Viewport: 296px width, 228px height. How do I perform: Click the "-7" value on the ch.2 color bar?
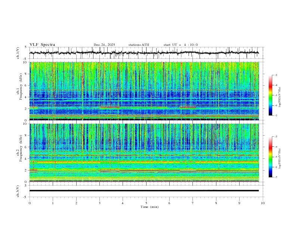[x=275, y=177]
